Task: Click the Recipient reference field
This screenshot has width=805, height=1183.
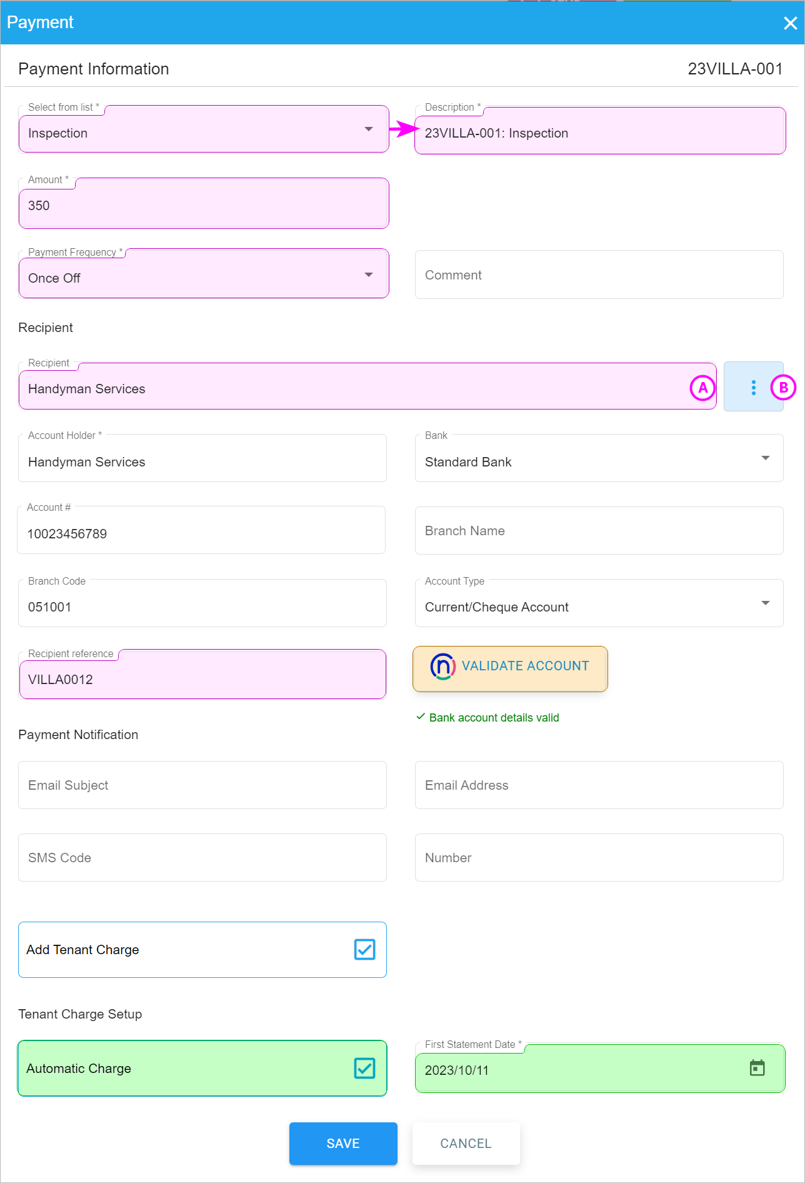Action: [x=202, y=679]
